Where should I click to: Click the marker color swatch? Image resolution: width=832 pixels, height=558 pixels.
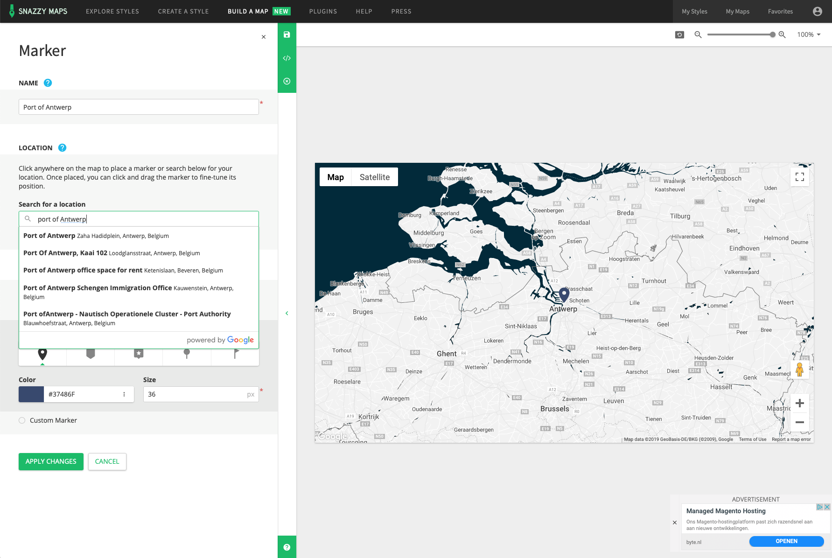coord(31,394)
